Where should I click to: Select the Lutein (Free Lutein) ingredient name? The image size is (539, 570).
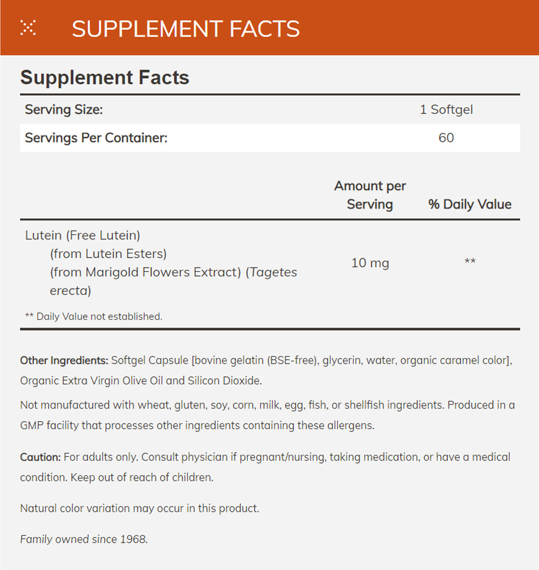click(83, 235)
